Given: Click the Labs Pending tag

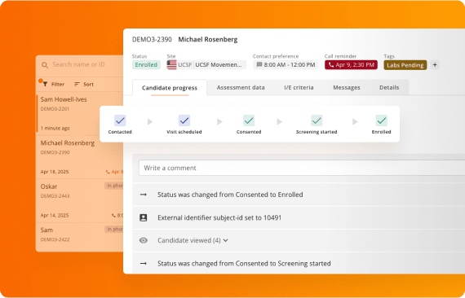Looking at the screenshot, I should pos(405,65).
